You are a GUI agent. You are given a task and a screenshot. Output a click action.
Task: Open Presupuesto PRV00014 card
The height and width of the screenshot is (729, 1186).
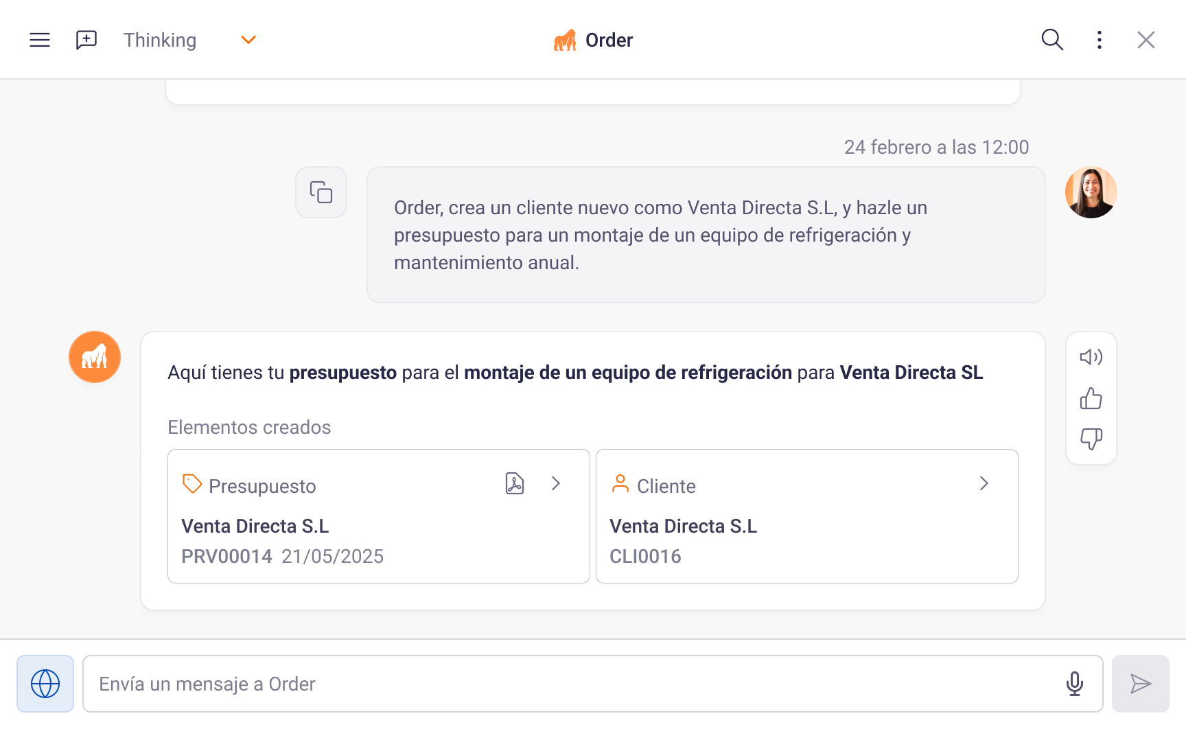click(x=343, y=535)
